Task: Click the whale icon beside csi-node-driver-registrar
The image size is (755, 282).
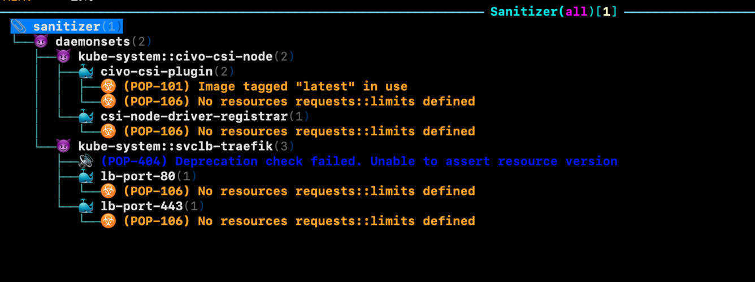Action: click(x=86, y=116)
